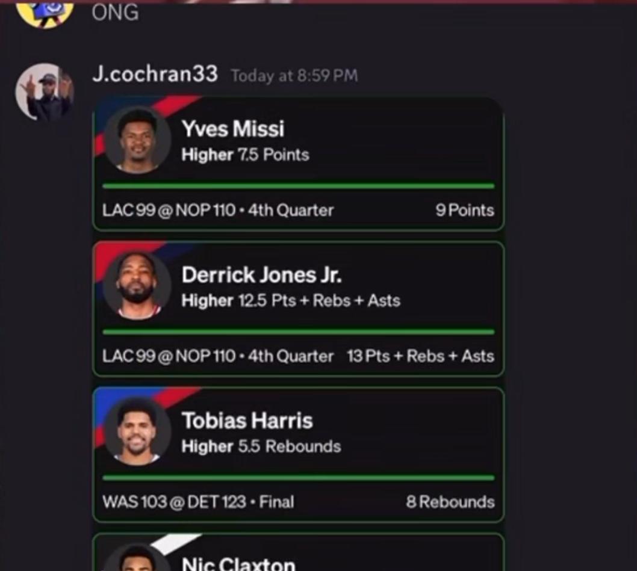This screenshot has height=571, width=637.
Task: Select the Yves Missi player name
Action: [x=233, y=129]
